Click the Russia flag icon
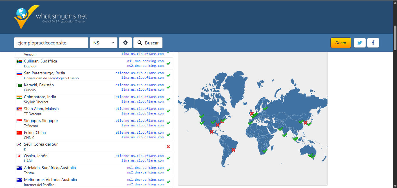Viewport: 397px width, 188px height. pos(19,73)
